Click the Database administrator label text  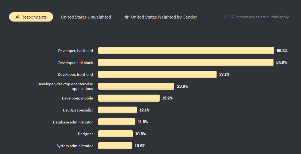73,122
